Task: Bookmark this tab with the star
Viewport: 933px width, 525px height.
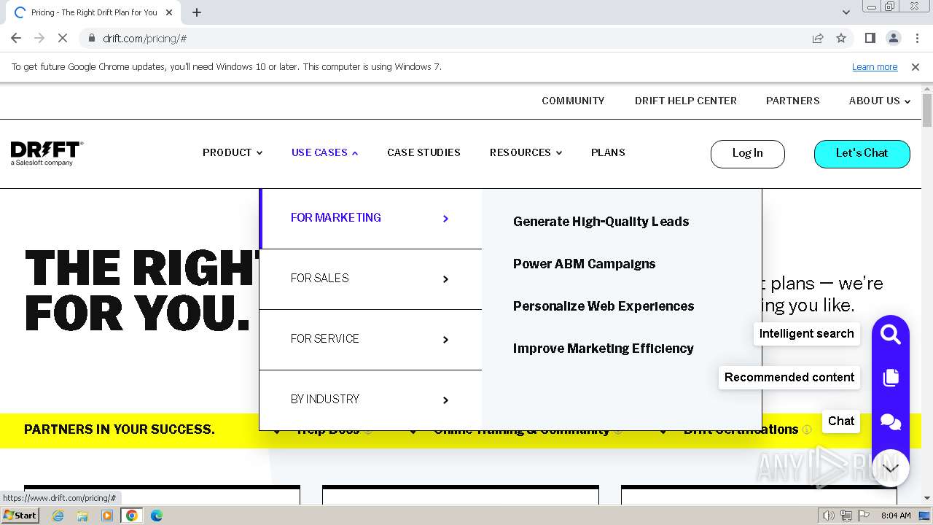Action: 841,38
